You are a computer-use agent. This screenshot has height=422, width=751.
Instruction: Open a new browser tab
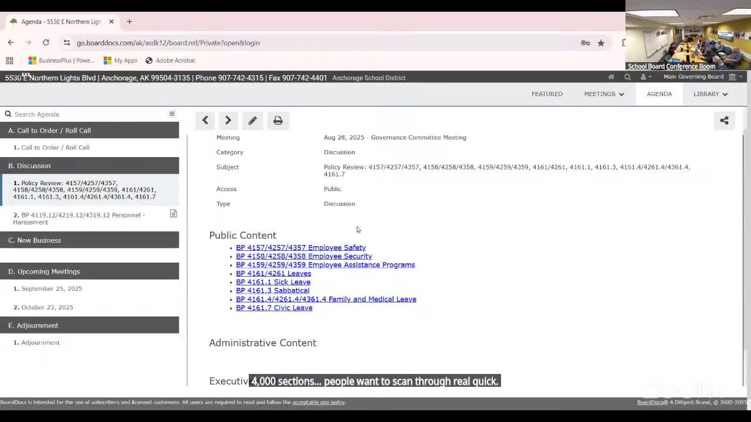pos(129,22)
